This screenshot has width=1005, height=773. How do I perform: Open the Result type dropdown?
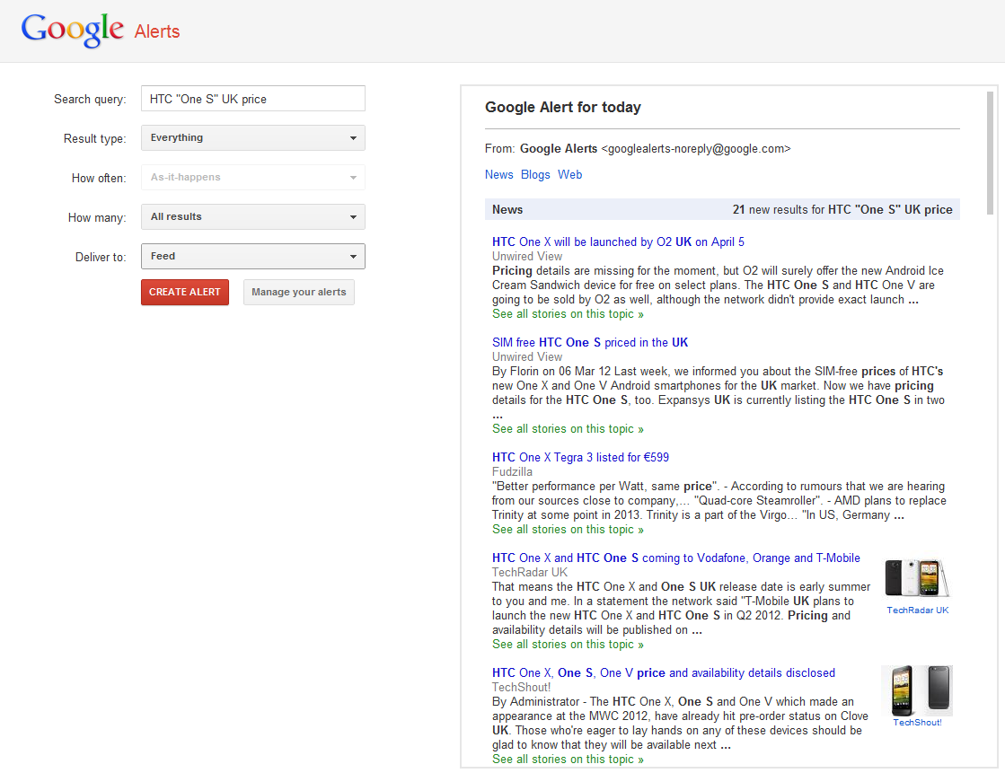[x=253, y=137]
